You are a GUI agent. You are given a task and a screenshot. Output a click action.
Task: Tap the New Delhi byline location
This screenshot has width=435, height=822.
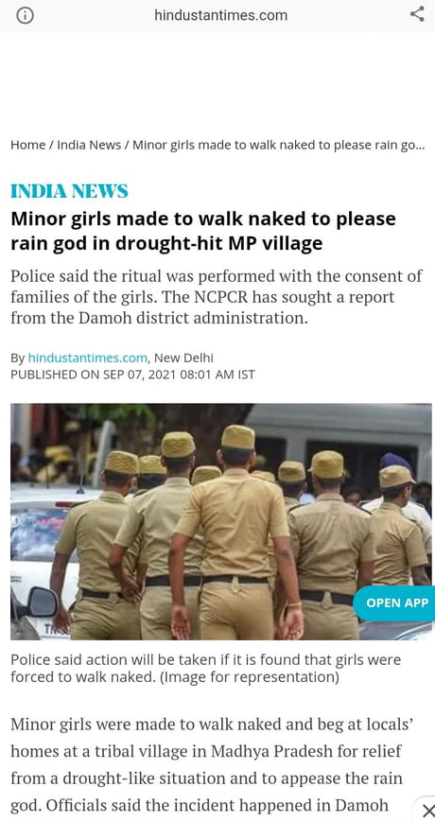coord(183,359)
